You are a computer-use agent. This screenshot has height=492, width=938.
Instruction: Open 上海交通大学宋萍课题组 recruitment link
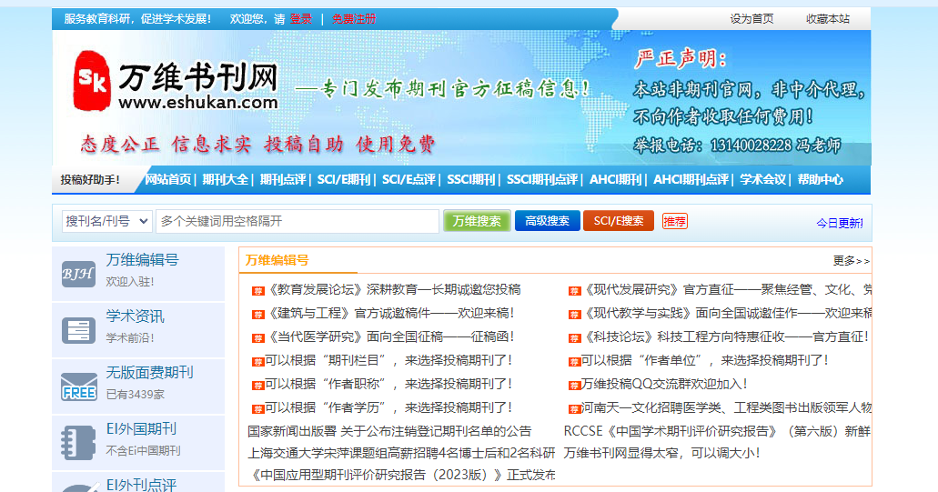[401, 453]
